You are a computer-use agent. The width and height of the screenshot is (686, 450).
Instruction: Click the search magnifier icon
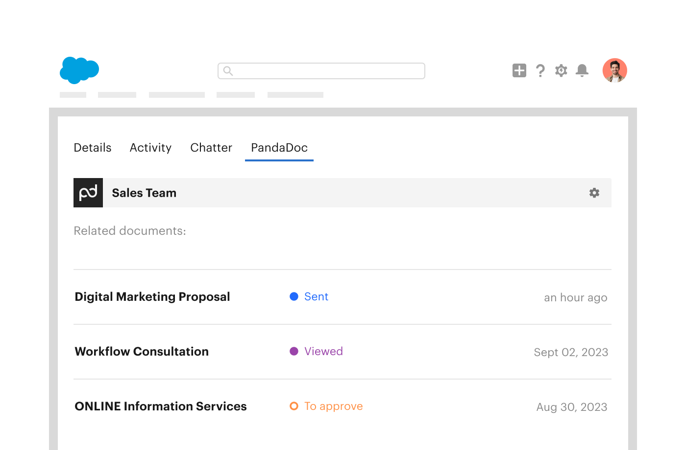[228, 71]
